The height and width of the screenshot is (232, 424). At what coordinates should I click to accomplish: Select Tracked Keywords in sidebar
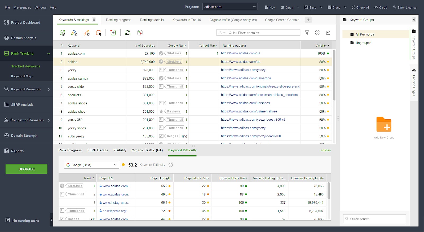click(25, 66)
